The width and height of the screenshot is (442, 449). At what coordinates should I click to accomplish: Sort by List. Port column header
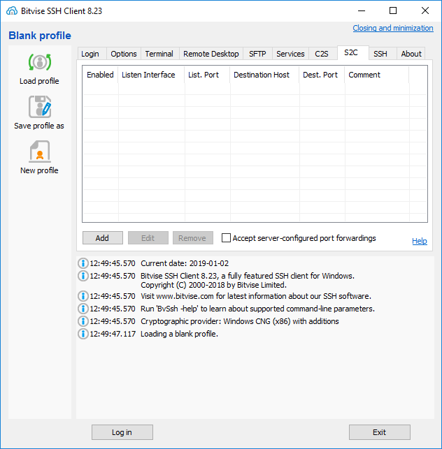207,75
